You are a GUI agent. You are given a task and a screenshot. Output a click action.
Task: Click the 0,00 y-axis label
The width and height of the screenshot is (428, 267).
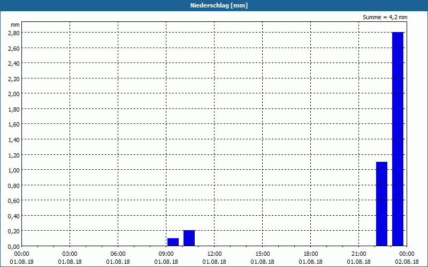pos(15,246)
